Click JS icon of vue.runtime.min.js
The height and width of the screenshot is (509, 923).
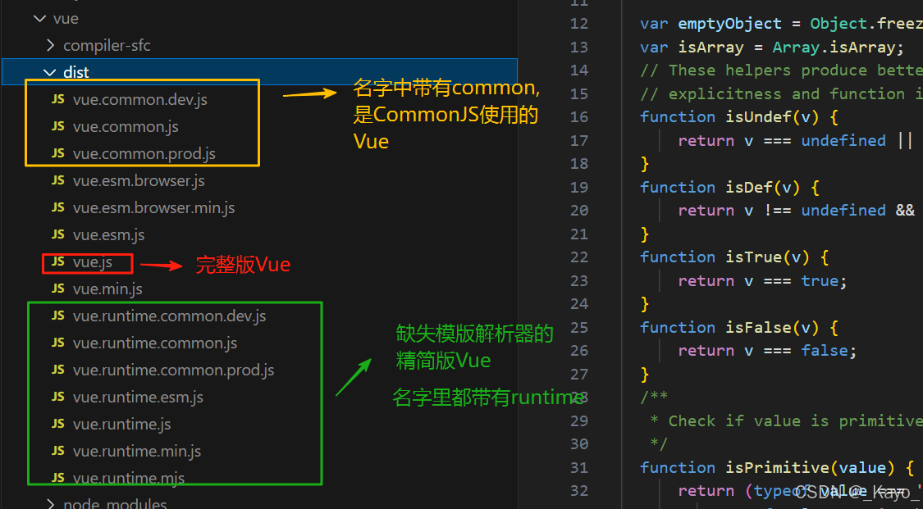57,451
